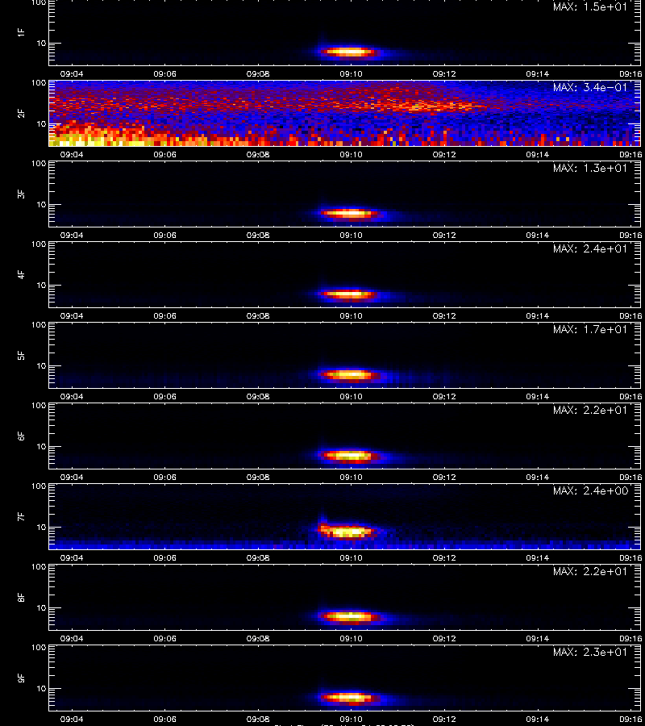Select the 1F vertical axis label

[x=21, y=32]
